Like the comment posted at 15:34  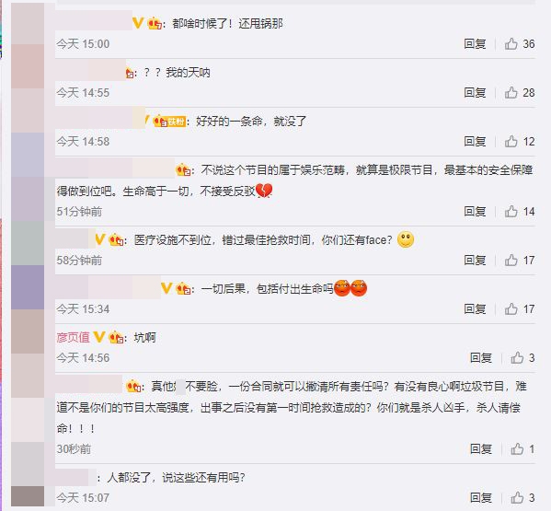(x=511, y=309)
